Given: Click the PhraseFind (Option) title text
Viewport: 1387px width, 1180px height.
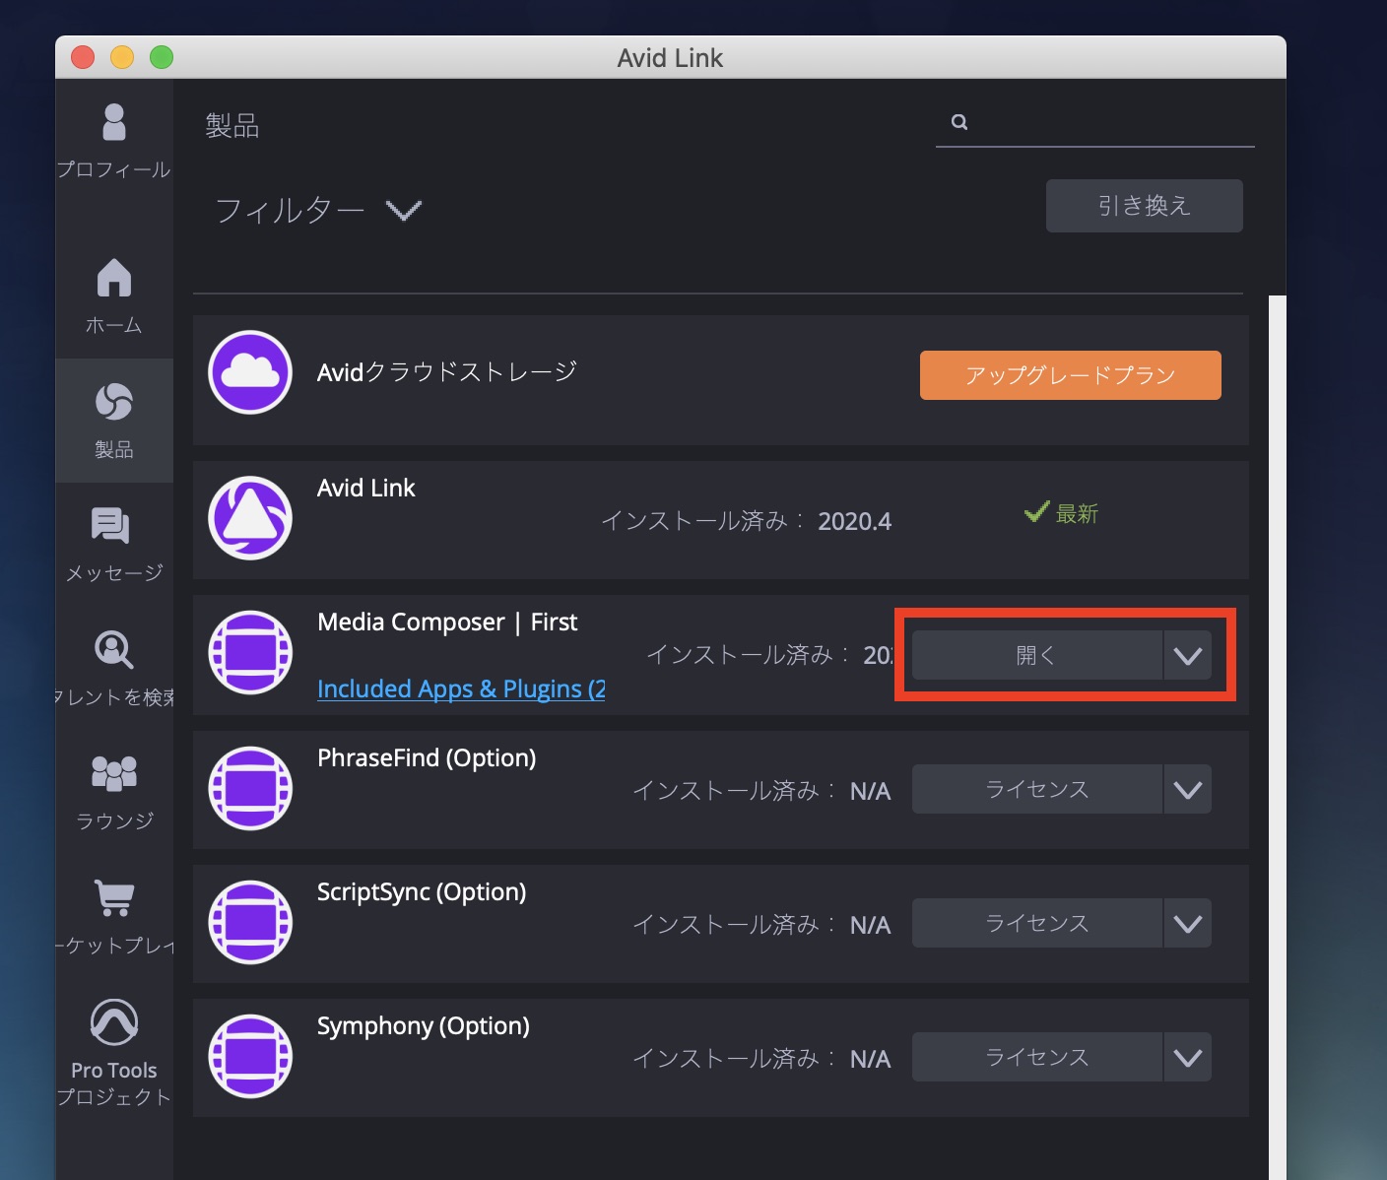Looking at the screenshot, I should 427,758.
